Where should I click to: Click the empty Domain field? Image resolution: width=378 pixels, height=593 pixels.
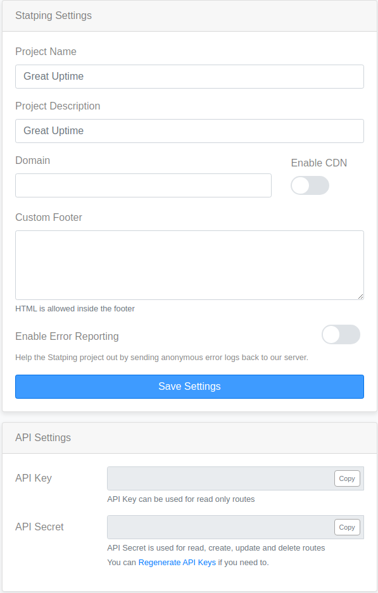[142, 185]
